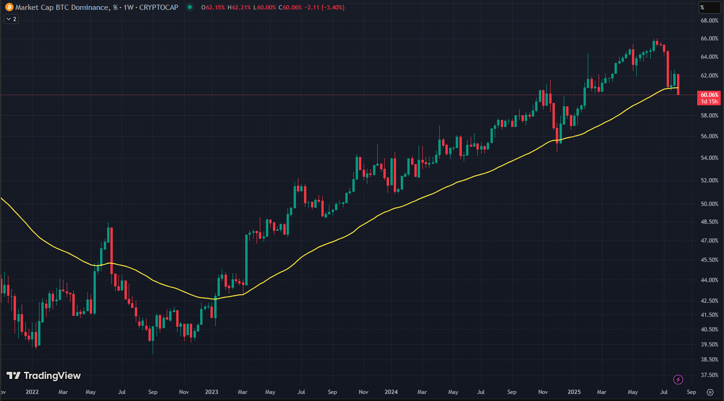
Task: Click the 66.00% price axis label
Action: pos(709,39)
